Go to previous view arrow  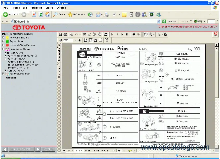(134, 34)
